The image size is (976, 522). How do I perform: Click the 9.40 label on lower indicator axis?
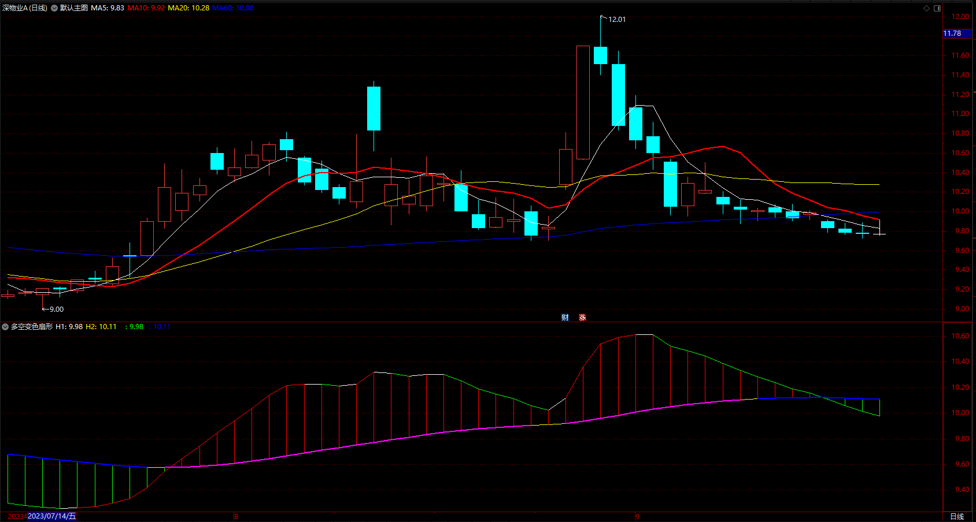tap(961, 490)
